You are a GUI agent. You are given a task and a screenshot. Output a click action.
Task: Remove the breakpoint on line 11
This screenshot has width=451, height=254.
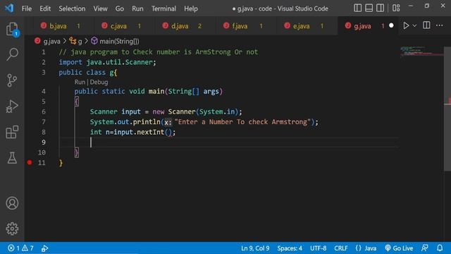coord(30,162)
